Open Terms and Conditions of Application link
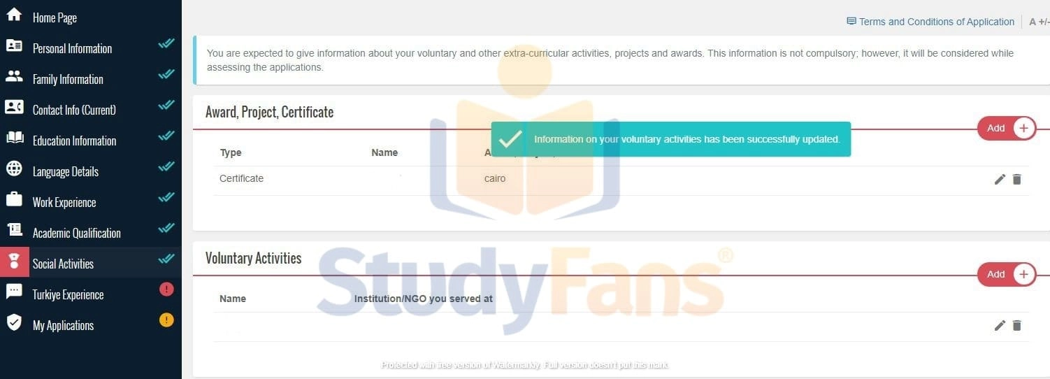 (x=936, y=22)
